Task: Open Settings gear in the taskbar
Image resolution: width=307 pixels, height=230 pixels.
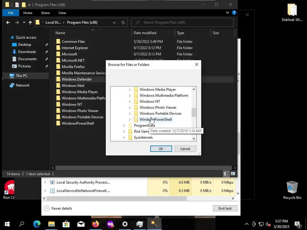Action: (125, 224)
